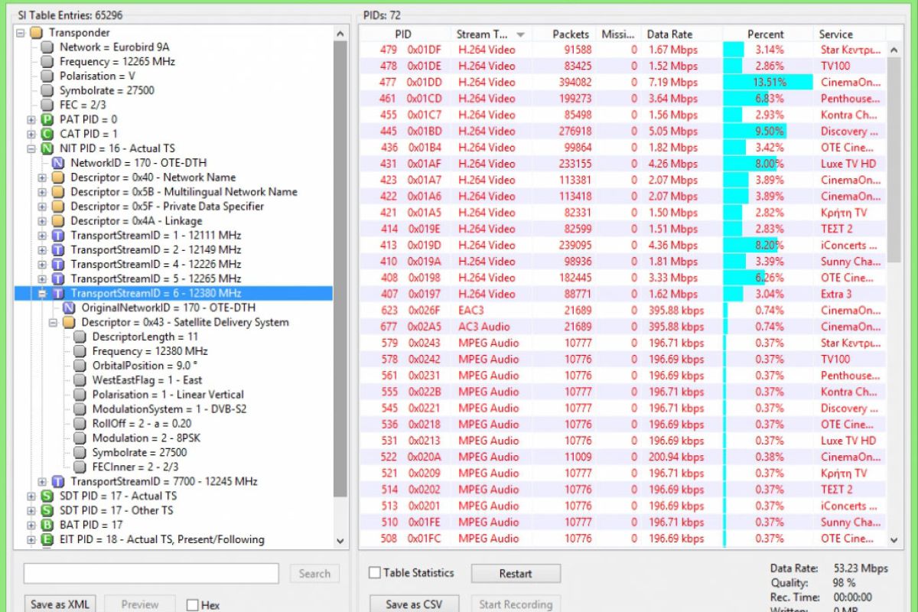This screenshot has height=612, width=918.
Task: Click the NetworkID OTE-DTH circle icon
Action: [56, 163]
